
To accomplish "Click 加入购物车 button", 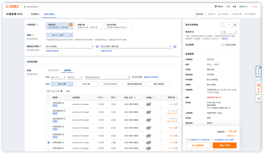I will (x=198, y=145).
